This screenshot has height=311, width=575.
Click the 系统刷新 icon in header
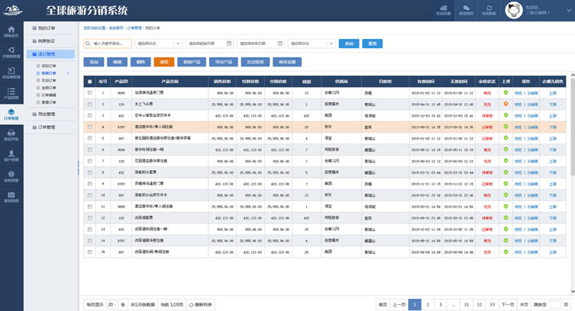(x=489, y=11)
